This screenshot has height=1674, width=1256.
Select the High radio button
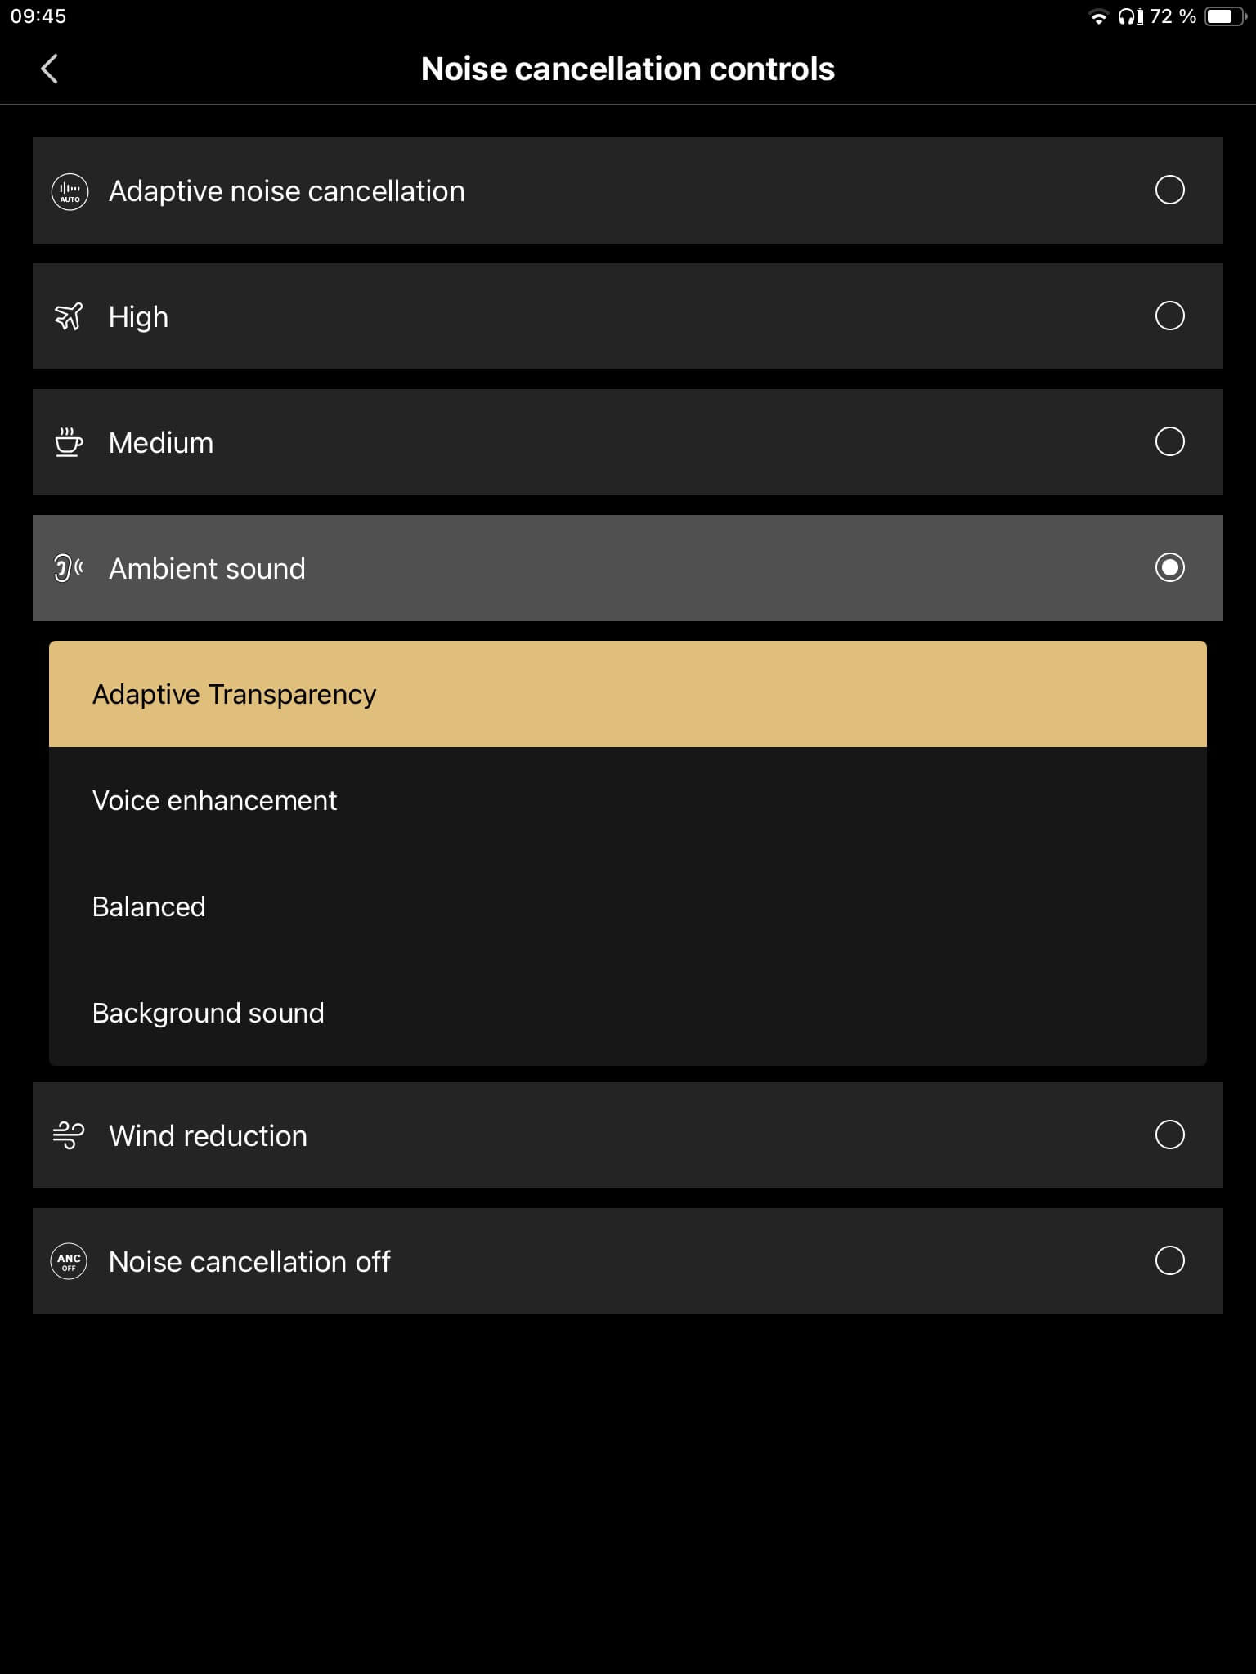pyautogui.click(x=1169, y=316)
